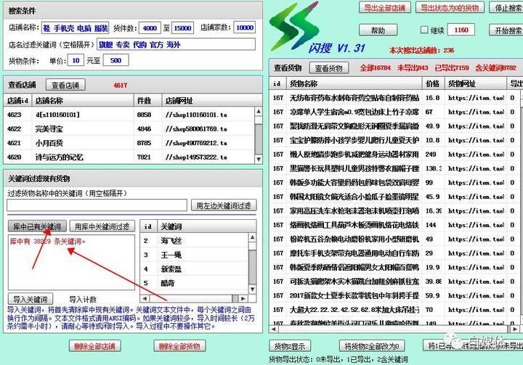
Task: Select shop row d[s110160101]
Action: point(129,115)
